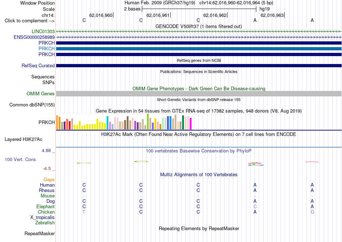Click the Zebrafish species label
The width and height of the screenshot is (342, 242).
click(x=45, y=223)
